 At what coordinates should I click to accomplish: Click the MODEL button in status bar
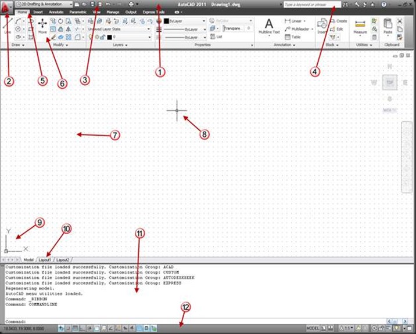point(313,328)
